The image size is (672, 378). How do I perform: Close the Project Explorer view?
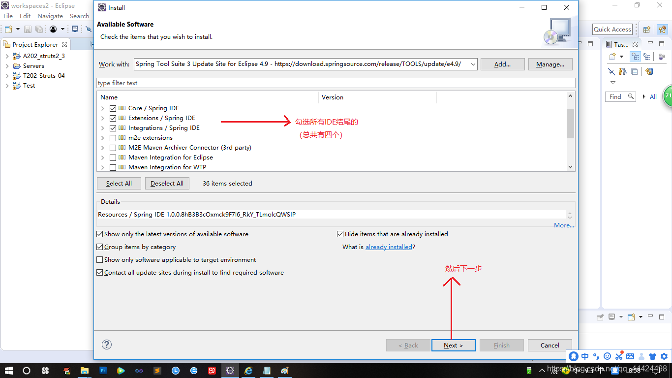[x=64, y=44]
